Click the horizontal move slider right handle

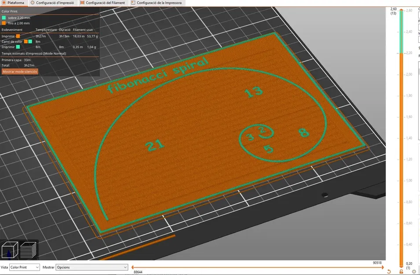point(383,267)
